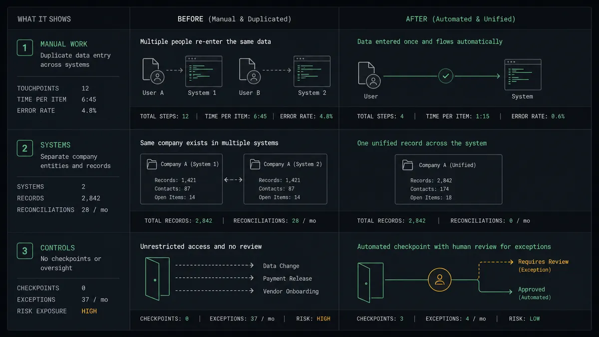Viewport: 599px width, 337px height.
Task: Click the Company A (System 1) folder icon
Action: click(x=152, y=164)
